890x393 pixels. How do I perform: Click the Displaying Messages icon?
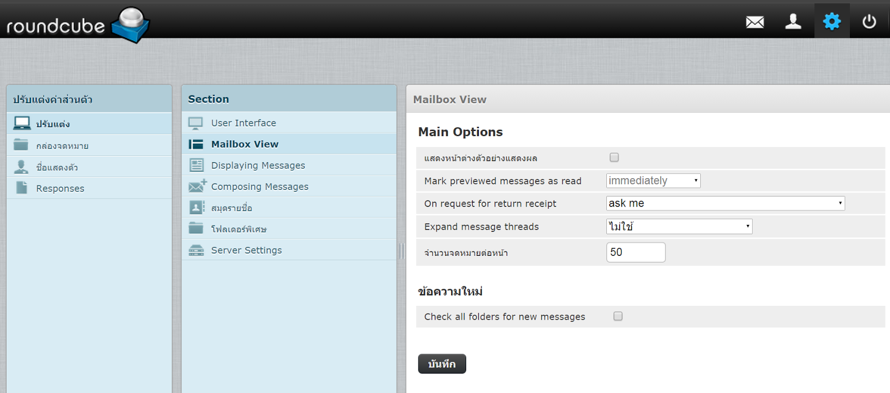[x=196, y=165]
